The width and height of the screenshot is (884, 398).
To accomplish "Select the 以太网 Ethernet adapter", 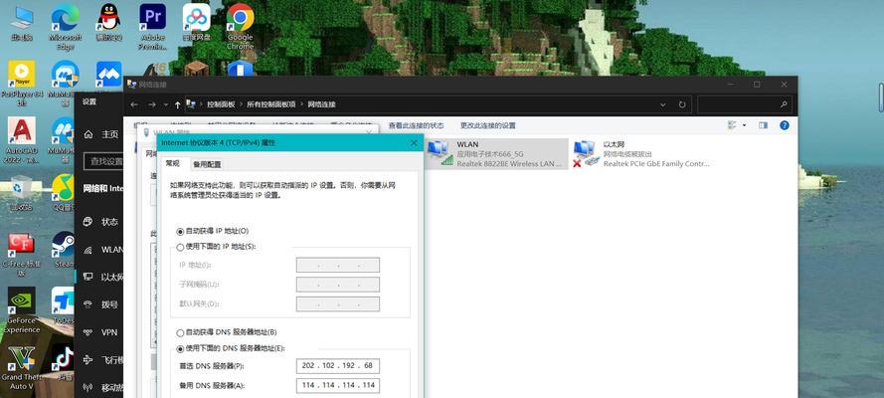I will 641,154.
